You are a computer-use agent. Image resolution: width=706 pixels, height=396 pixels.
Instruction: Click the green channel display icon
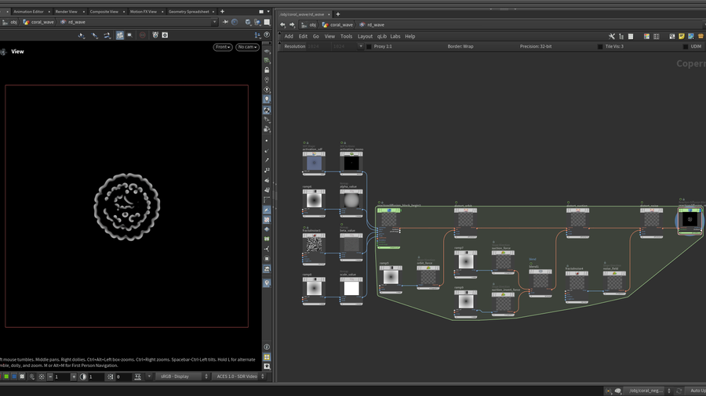tap(6, 376)
